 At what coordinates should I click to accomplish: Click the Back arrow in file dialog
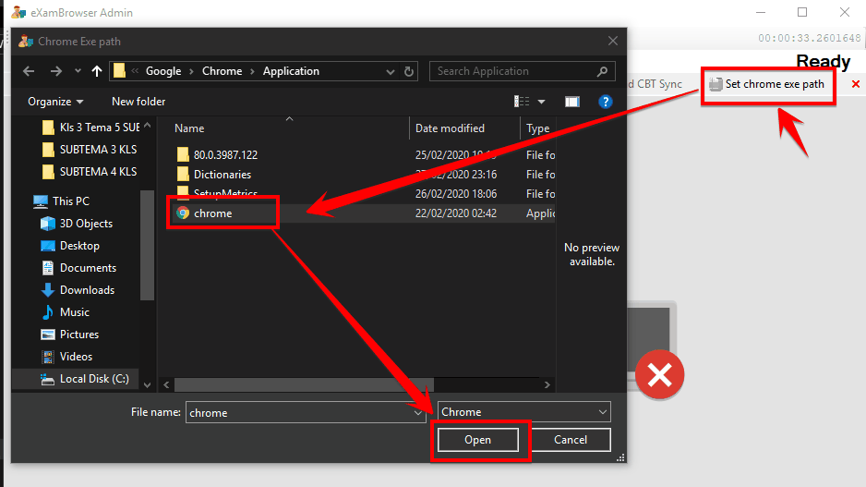29,71
